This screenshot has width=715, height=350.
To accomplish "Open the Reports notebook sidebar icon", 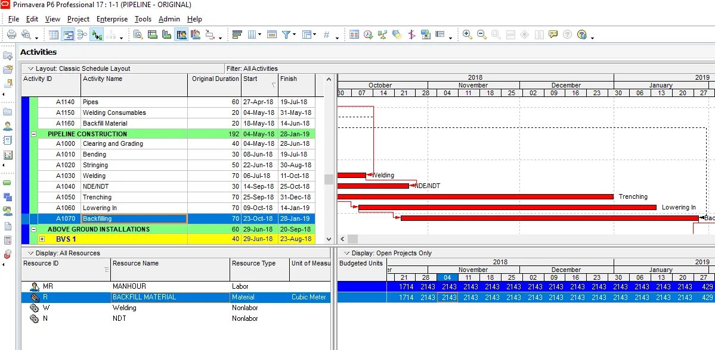I will coord(8,140).
